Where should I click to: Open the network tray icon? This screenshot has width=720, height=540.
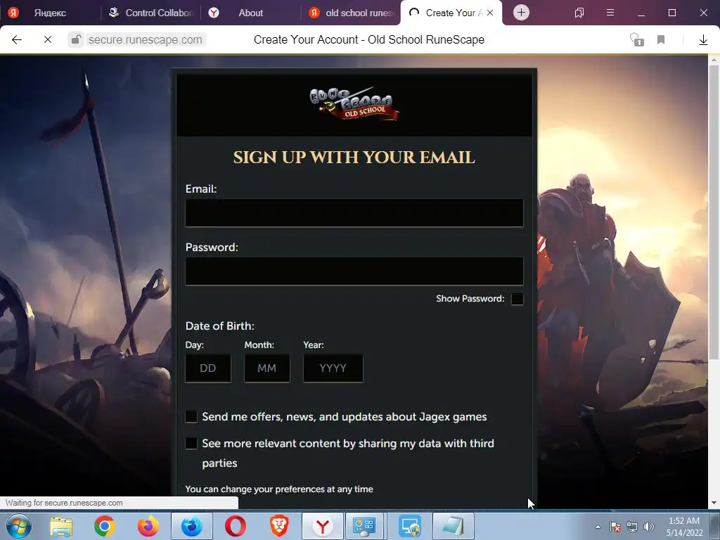click(632, 527)
